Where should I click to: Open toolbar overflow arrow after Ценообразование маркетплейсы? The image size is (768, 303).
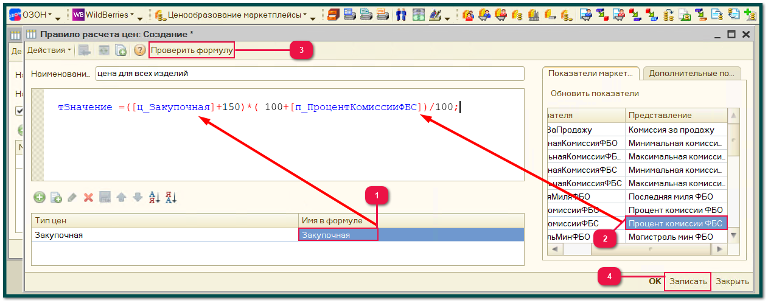[x=313, y=18]
